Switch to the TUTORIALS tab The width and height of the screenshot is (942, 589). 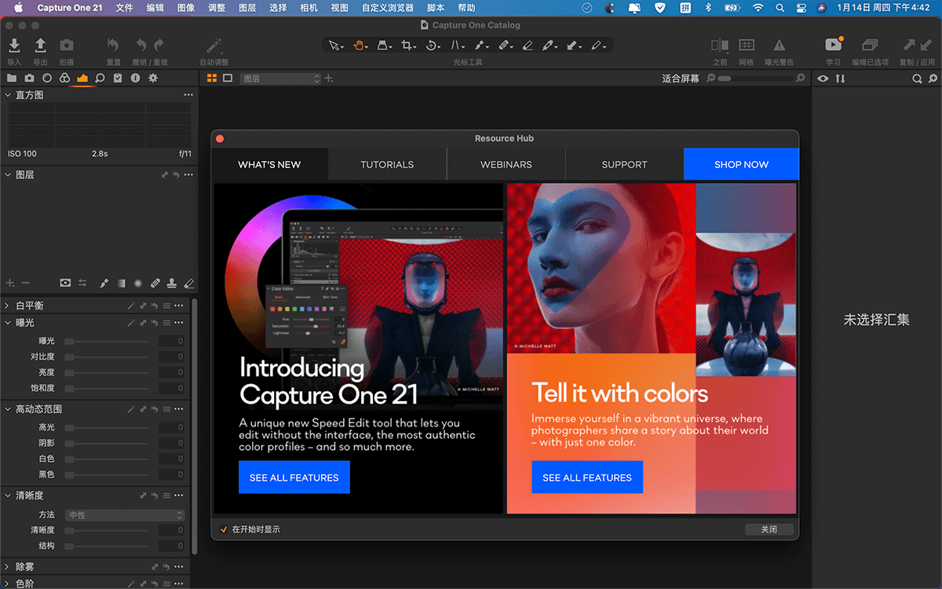point(387,164)
